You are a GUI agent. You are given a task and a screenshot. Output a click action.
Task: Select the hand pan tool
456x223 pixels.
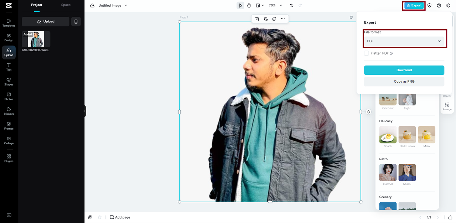(x=249, y=5)
